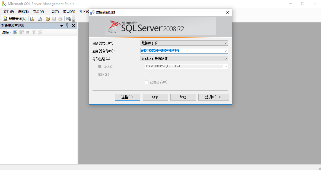Screen dimensions: 321x170
Task: Open the 社区 menu
Action: [84, 12]
